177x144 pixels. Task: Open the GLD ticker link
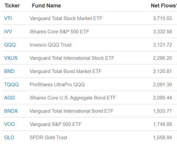point(9,137)
